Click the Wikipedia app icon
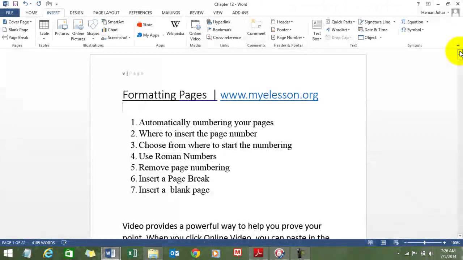 [175, 28]
